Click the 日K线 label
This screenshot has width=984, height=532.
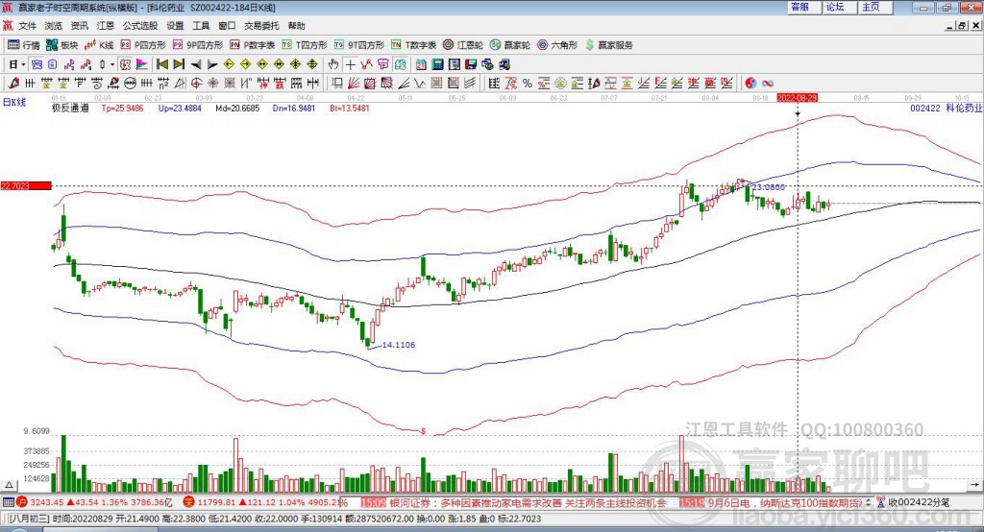tap(13, 102)
